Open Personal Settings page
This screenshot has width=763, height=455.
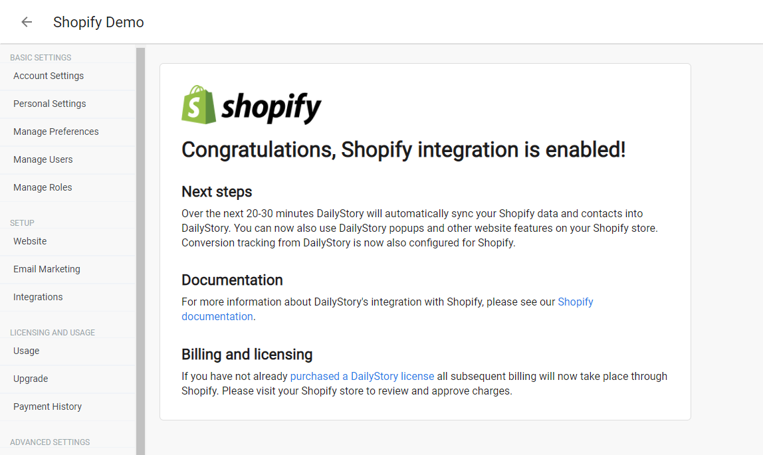68,104
